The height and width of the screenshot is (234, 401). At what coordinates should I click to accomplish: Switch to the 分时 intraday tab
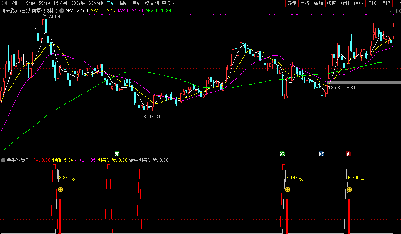(x=15, y=3)
